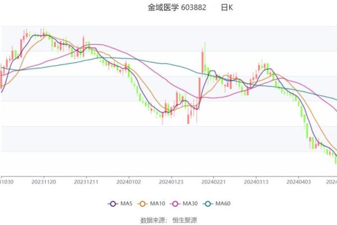This screenshot has height=225, width=337.
Task: Click the 20240313 date axis label
Action: [x=256, y=182]
